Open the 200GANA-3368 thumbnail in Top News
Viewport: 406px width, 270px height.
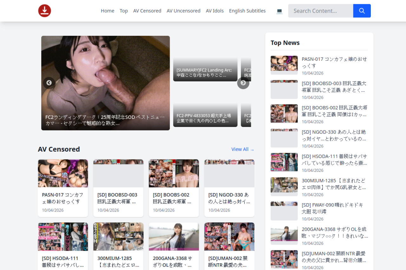click(284, 235)
